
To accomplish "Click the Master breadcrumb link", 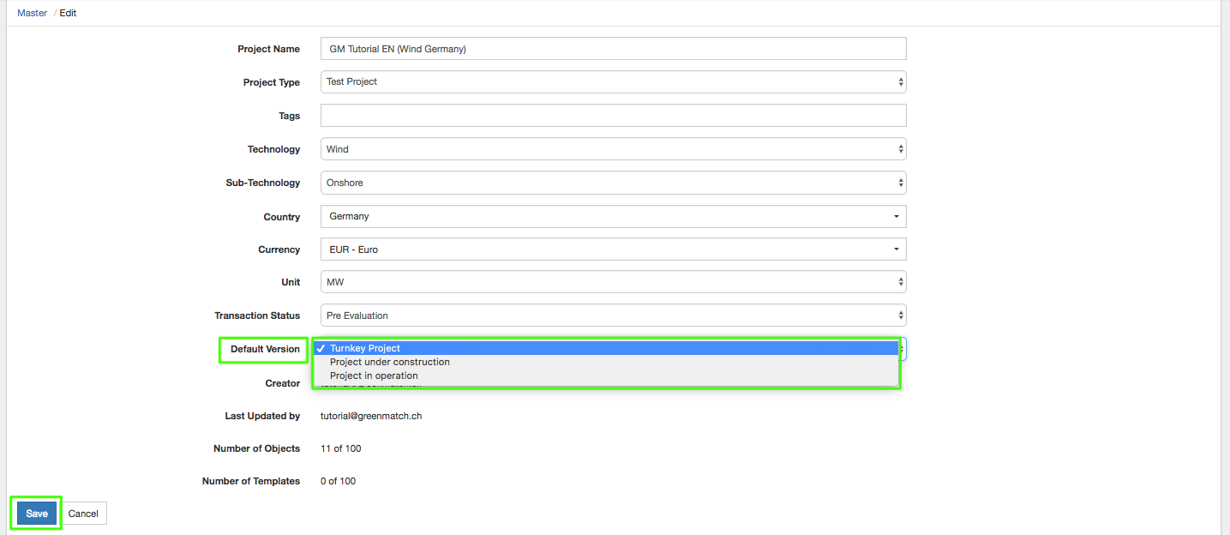I will [x=32, y=13].
